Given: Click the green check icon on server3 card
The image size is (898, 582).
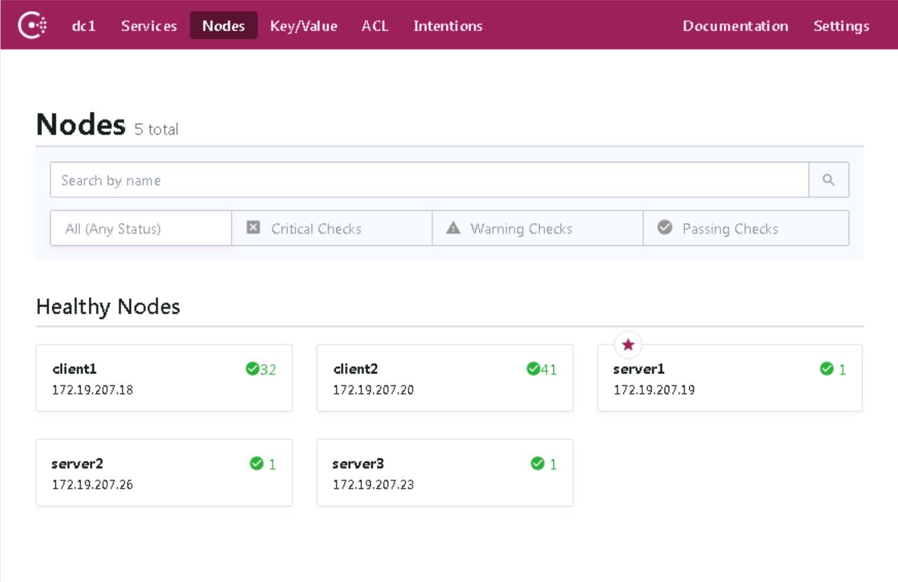Looking at the screenshot, I should pos(537,464).
